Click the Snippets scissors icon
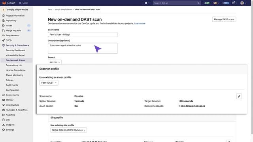The width and height of the screenshot is (253, 142). click(4, 125)
